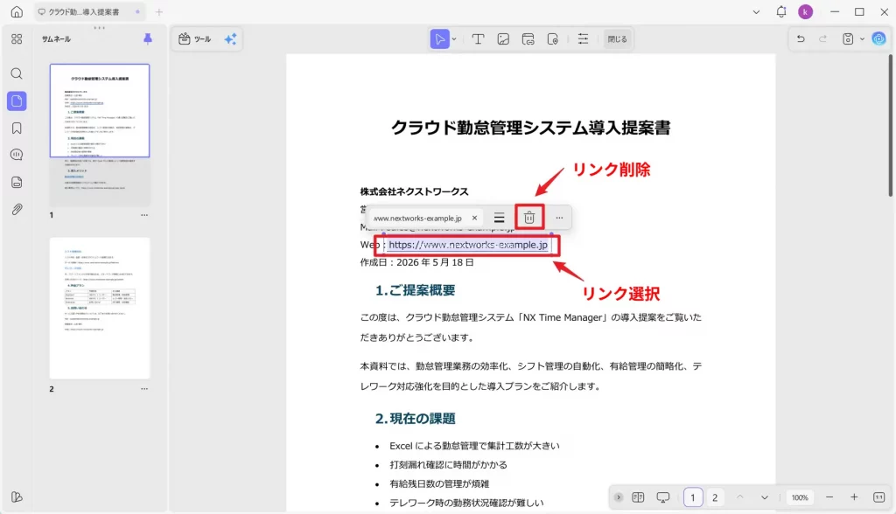The image size is (896, 514).
Task: Open the link toolbar more options ellipsis
Action: pos(559,218)
